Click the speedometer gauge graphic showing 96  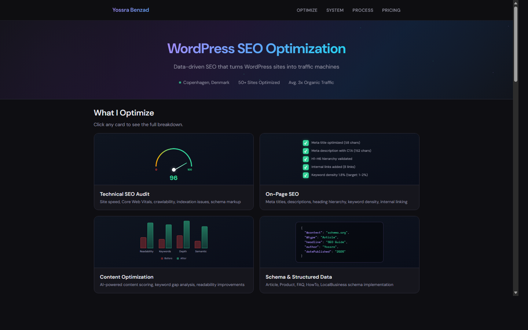pos(173,161)
